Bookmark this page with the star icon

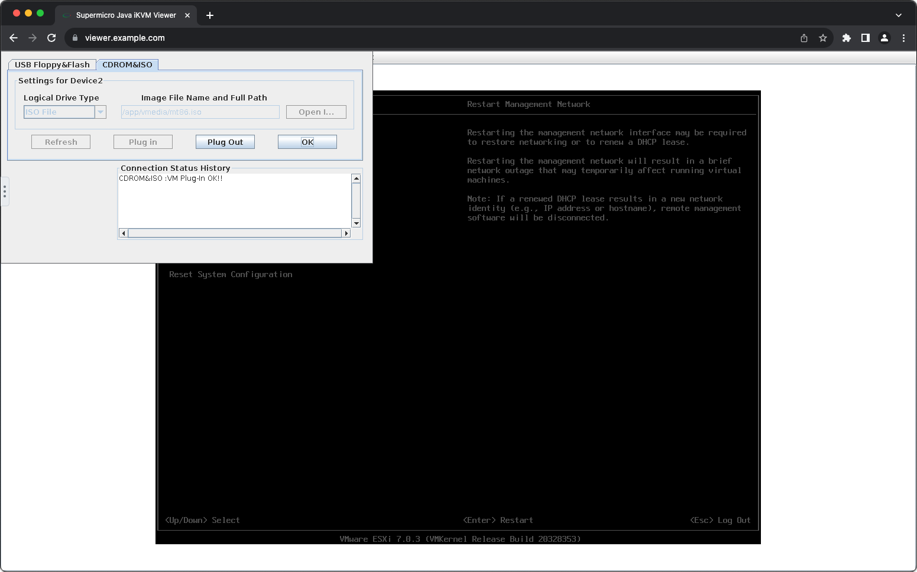[x=822, y=38]
